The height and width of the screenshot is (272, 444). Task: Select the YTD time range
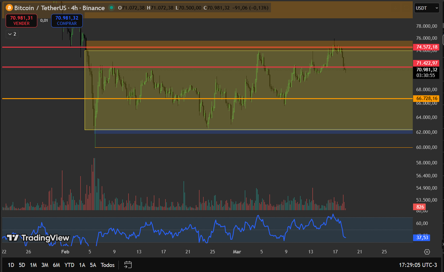click(70, 265)
